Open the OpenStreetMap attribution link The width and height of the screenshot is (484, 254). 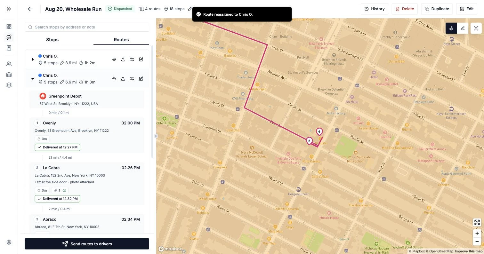click(x=439, y=251)
